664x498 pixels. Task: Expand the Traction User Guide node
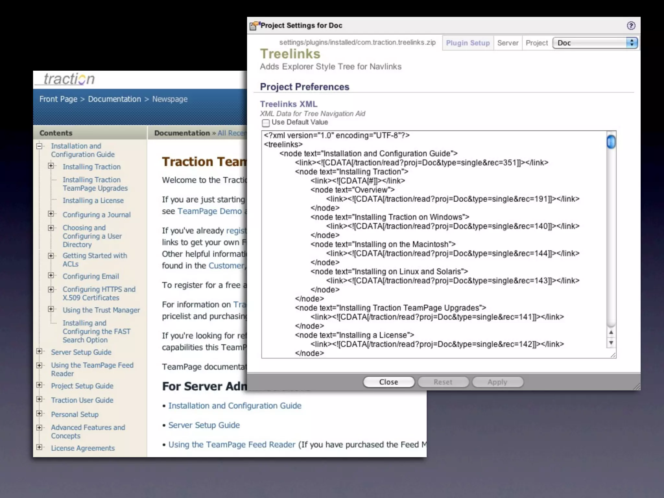click(39, 399)
